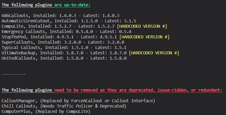Click the dashed separator line

[x=14, y=74]
